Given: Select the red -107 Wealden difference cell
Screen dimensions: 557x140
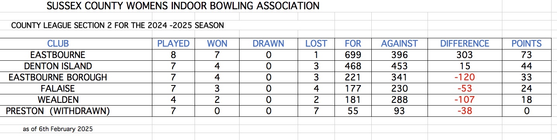Looking at the screenshot, I should 465,100.
